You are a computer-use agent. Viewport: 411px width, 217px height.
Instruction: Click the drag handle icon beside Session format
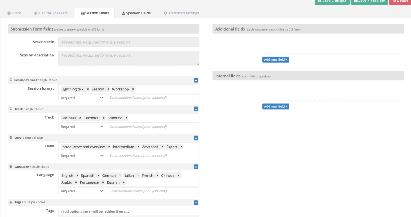click(11, 80)
